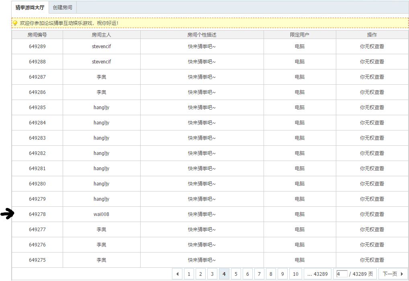This screenshot has width=409, height=281.
Task: Open page 10 of room list
Action: [295, 274]
